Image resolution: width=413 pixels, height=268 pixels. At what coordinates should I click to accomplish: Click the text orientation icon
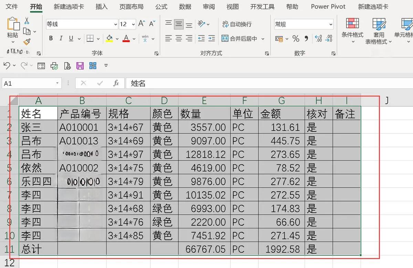(x=202, y=24)
